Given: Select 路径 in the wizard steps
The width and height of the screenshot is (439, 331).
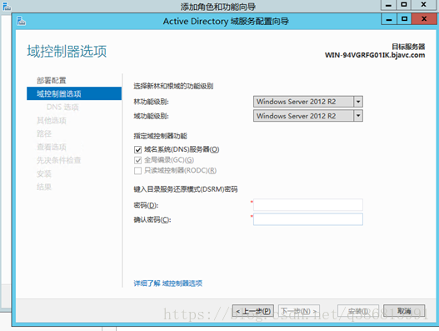Looking at the screenshot, I should pos(44,133).
